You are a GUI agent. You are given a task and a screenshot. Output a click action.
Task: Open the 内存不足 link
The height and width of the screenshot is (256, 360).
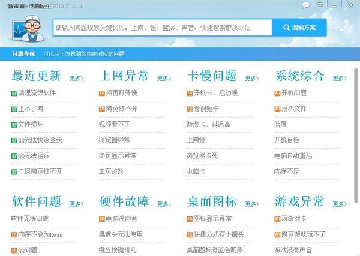pos(287,171)
